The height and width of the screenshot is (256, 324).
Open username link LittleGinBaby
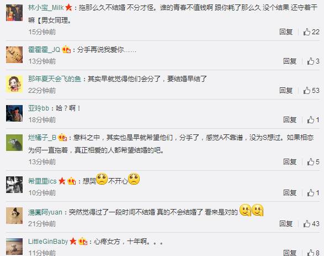48,242
